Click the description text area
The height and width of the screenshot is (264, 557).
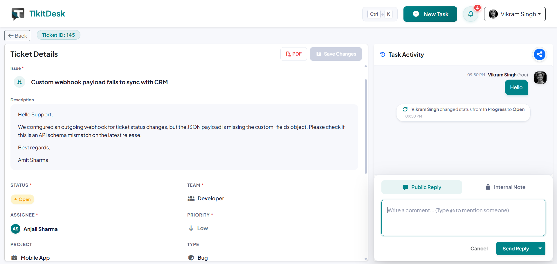click(x=184, y=137)
